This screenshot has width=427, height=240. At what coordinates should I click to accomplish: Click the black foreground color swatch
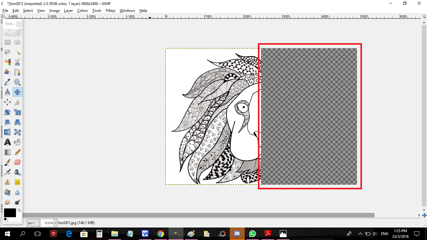[x=10, y=213]
